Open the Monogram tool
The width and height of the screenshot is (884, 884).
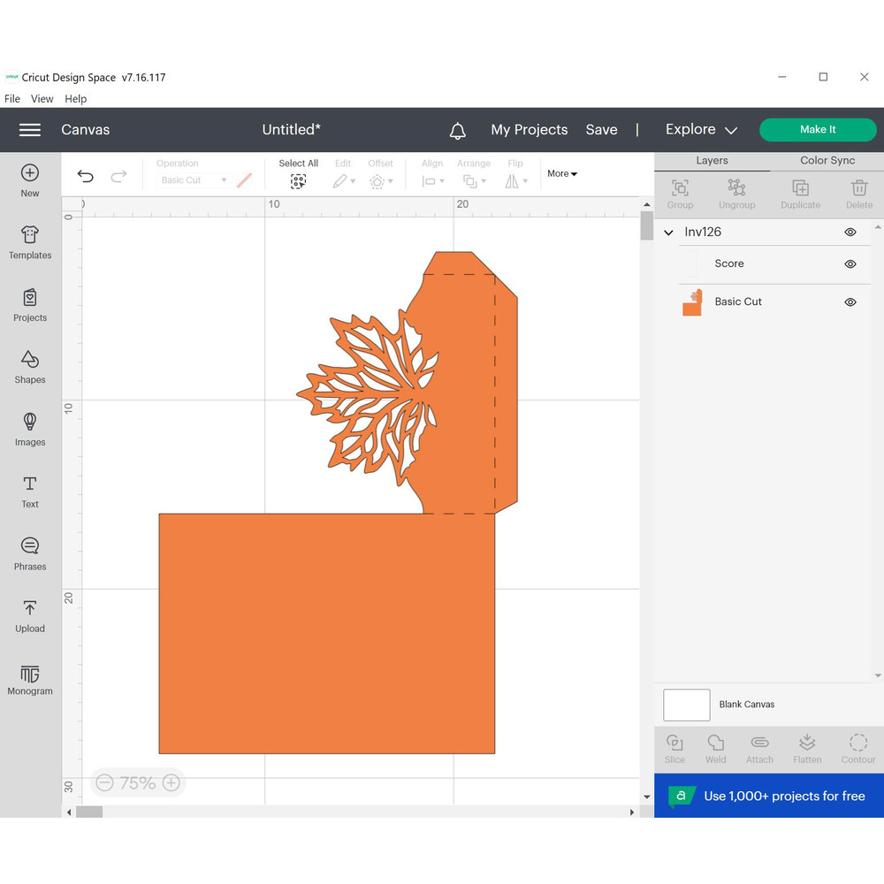(30, 677)
